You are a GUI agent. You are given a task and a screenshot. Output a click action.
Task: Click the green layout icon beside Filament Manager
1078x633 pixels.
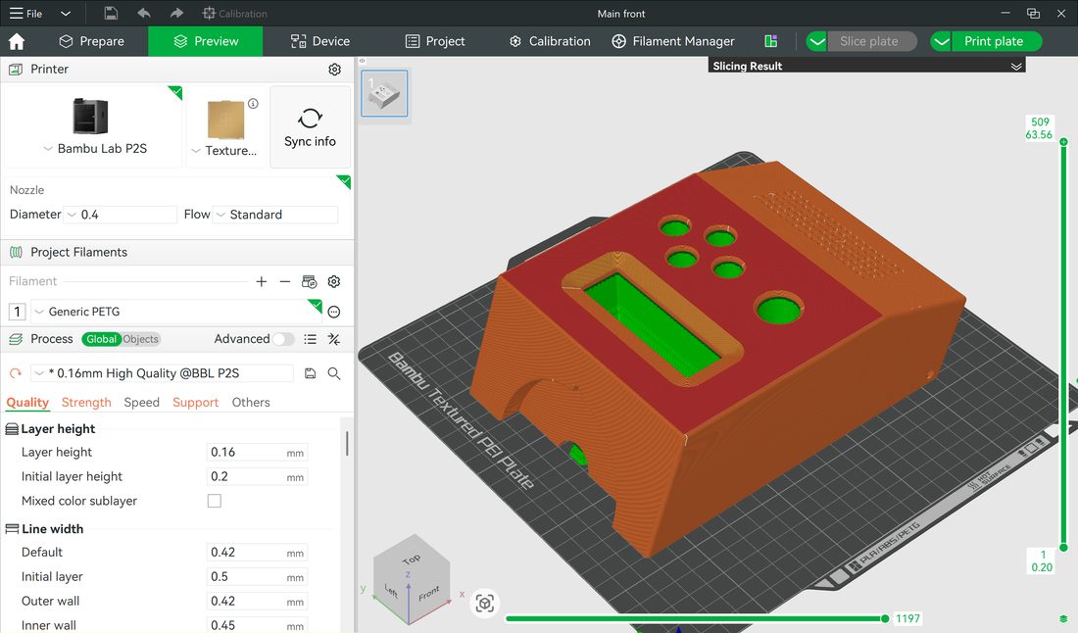(x=770, y=41)
